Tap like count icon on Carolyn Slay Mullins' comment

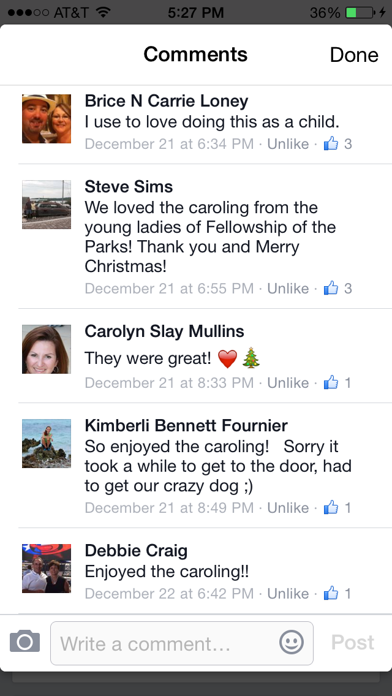[x=331, y=383]
